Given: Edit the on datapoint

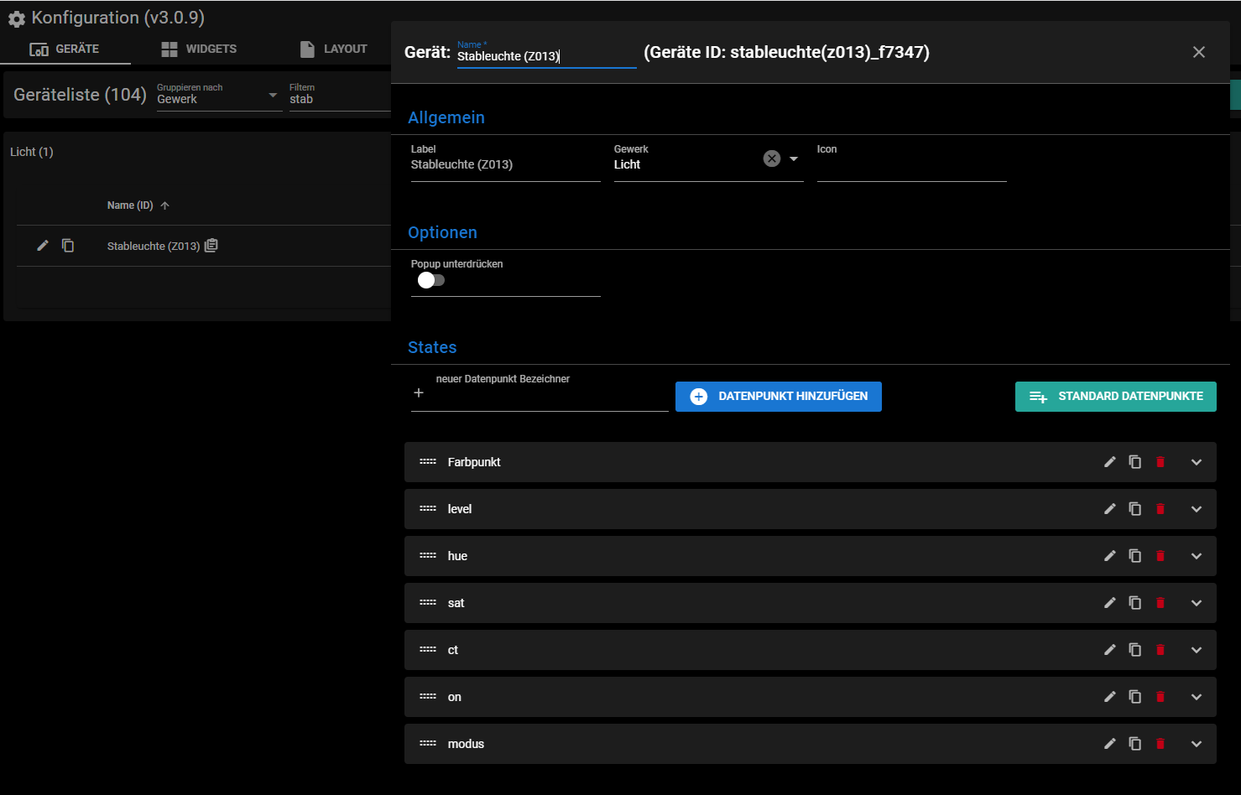Looking at the screenshot, I should pyautogui.click(x=1110, y=697).
